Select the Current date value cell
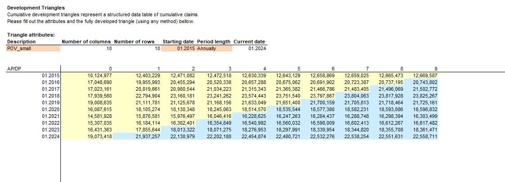 [249, 48]
